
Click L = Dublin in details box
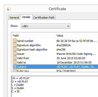click(x=18, y=85)
